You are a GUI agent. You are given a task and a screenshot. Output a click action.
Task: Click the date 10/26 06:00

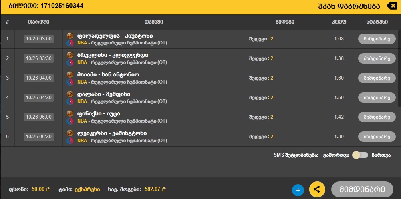click(x=38, y=117)
